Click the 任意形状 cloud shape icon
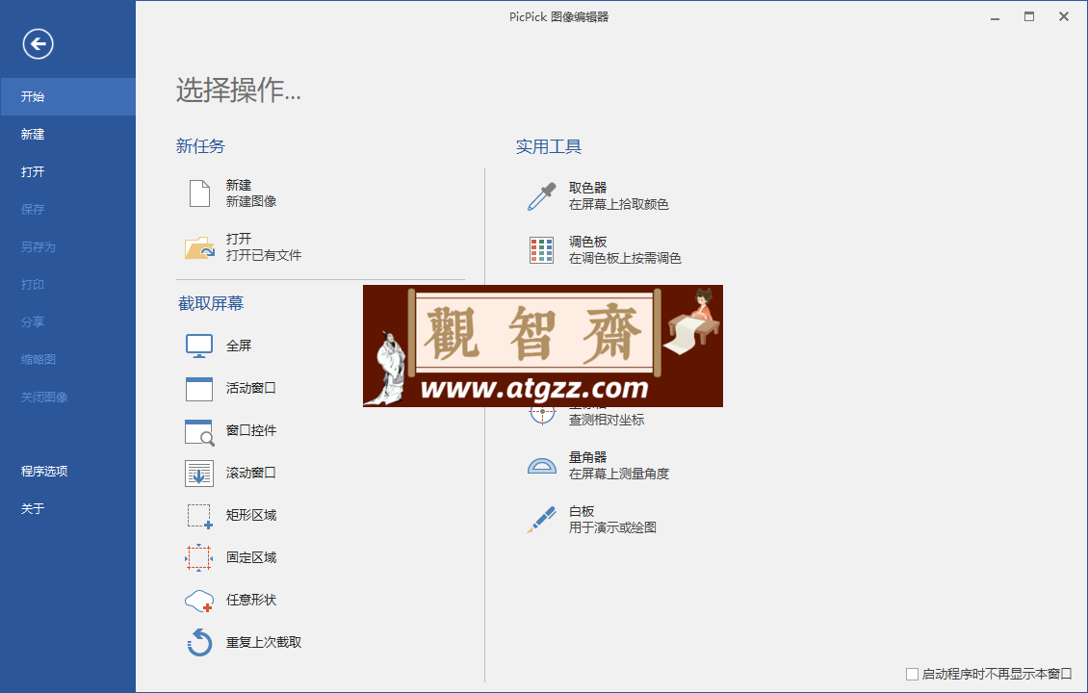This screenshot has height=693, width=1088. point(199,601)
